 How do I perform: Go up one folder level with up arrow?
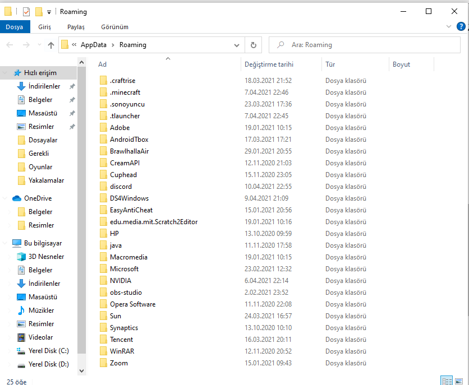[x=51, y=45]
